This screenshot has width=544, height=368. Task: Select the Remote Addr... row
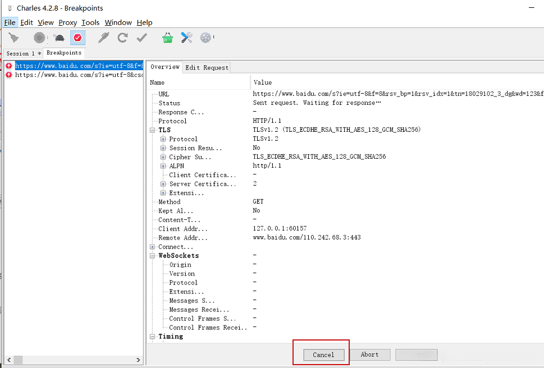click(x=345, y=238)
